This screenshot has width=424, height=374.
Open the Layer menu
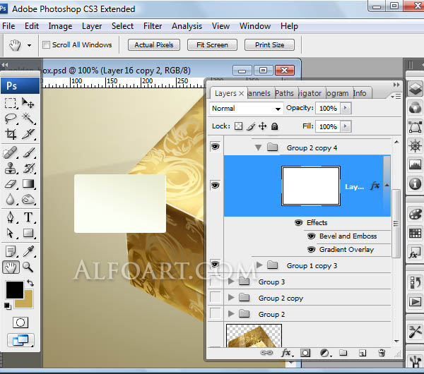92,26
